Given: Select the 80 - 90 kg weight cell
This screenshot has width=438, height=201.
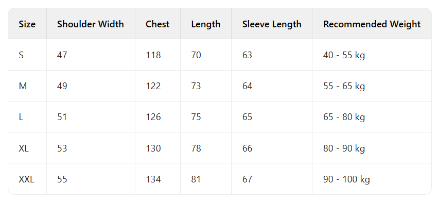Looking at the screenshot, I should 344,148.
